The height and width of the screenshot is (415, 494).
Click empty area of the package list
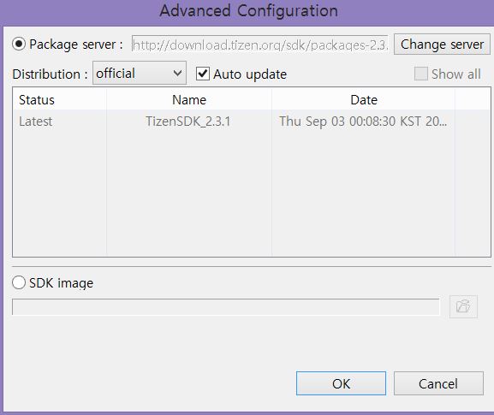(x=251, y=195)
